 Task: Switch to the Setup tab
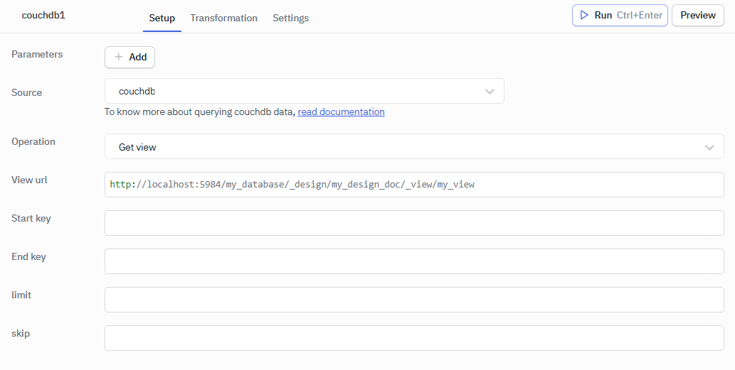162,18
